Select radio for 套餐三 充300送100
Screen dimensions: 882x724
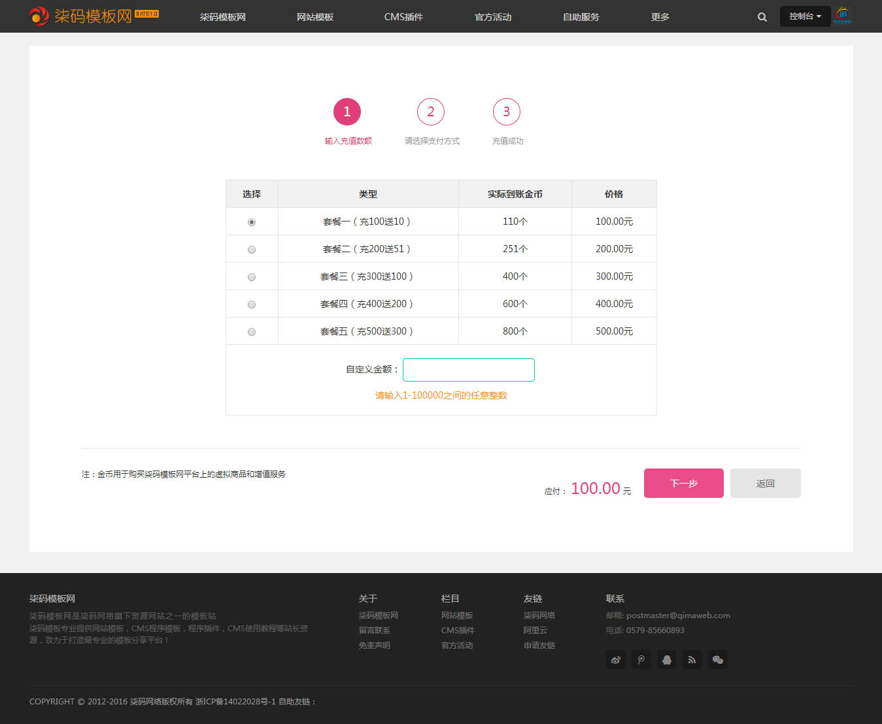(x=252, y=277)
